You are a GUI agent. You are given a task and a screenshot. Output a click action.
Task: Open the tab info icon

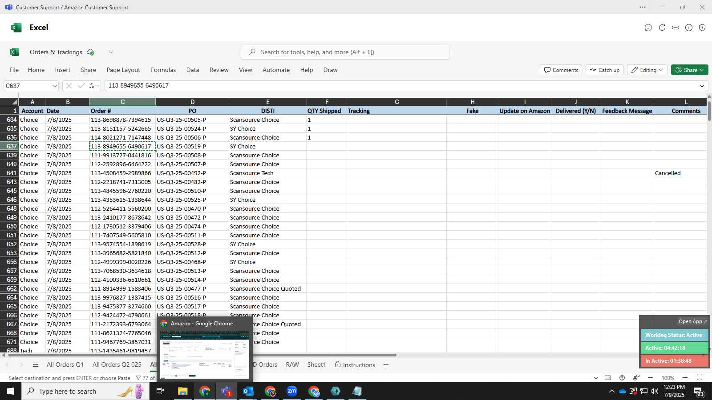tap(689, 28)
